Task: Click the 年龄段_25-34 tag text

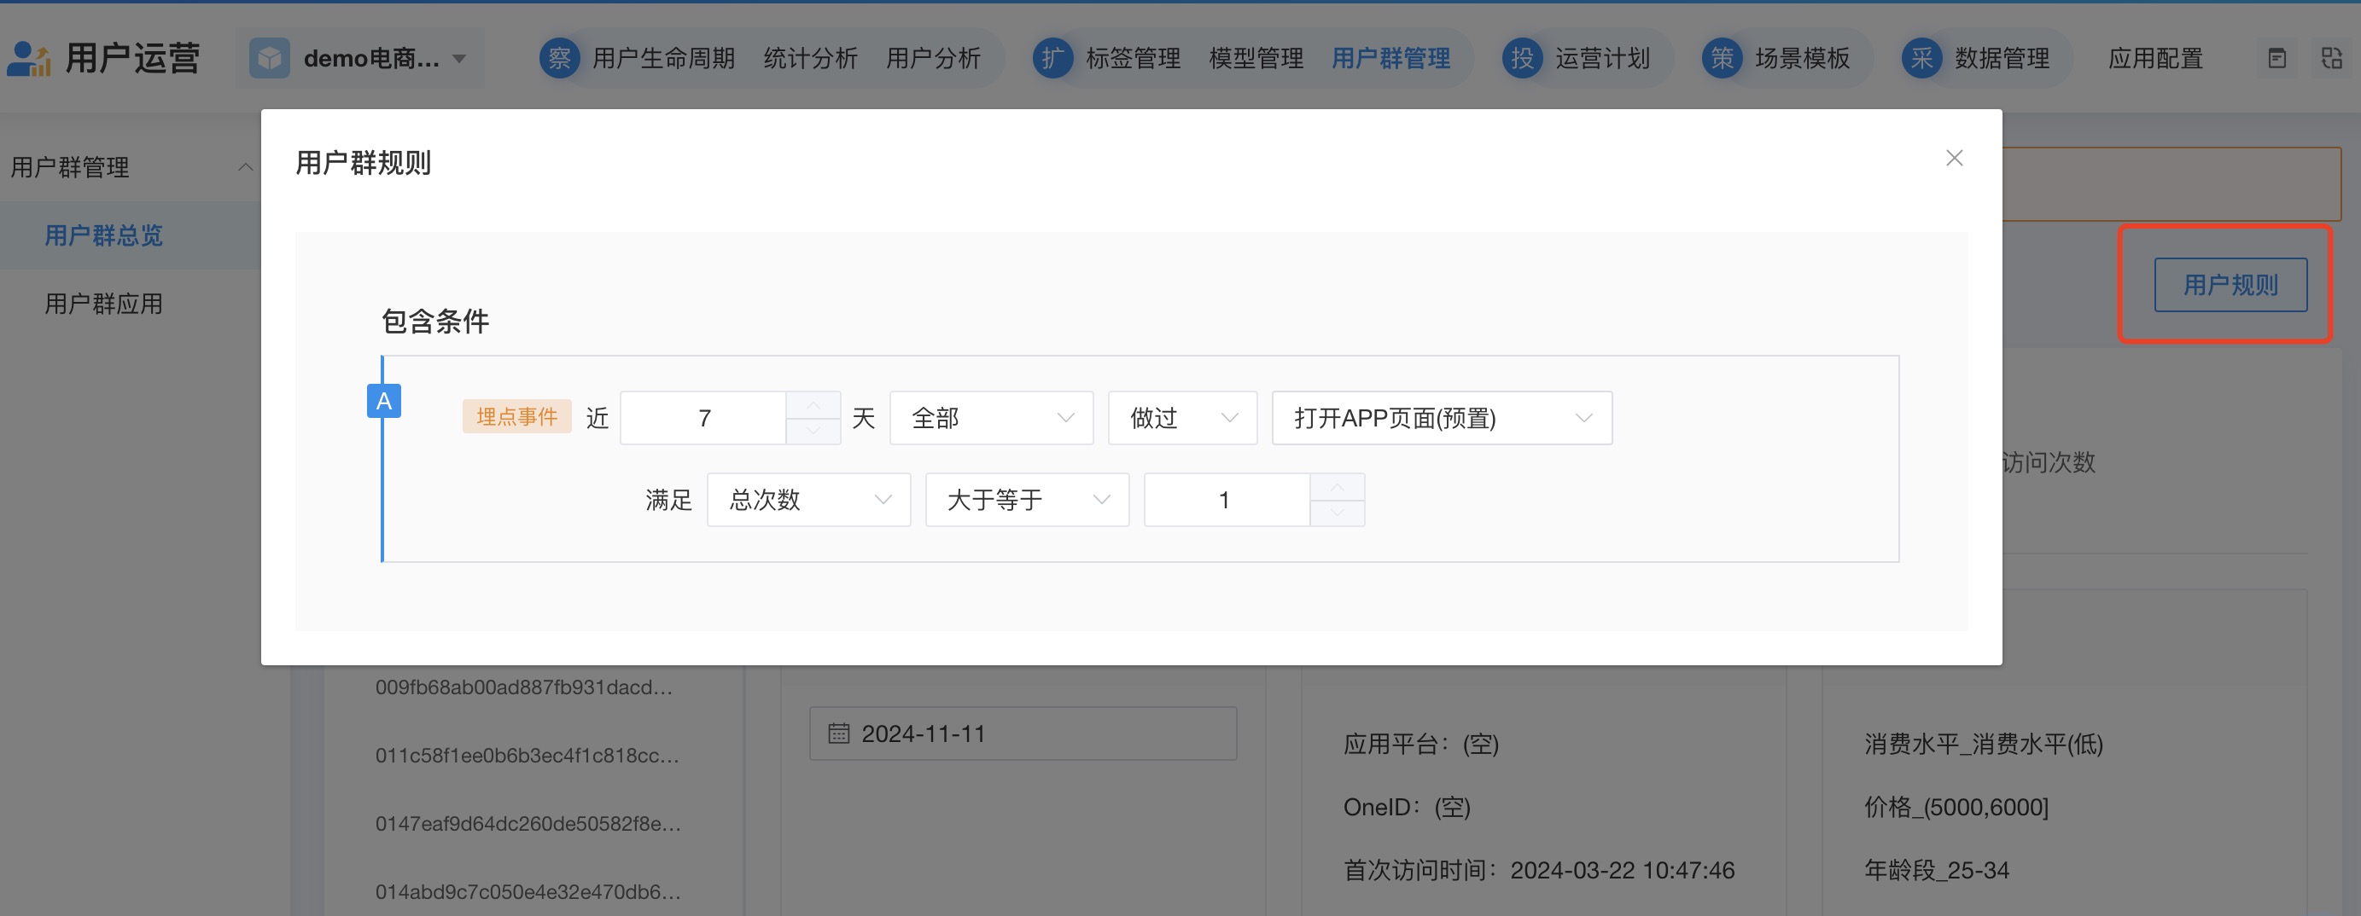Action: [x=1937, y=870]
